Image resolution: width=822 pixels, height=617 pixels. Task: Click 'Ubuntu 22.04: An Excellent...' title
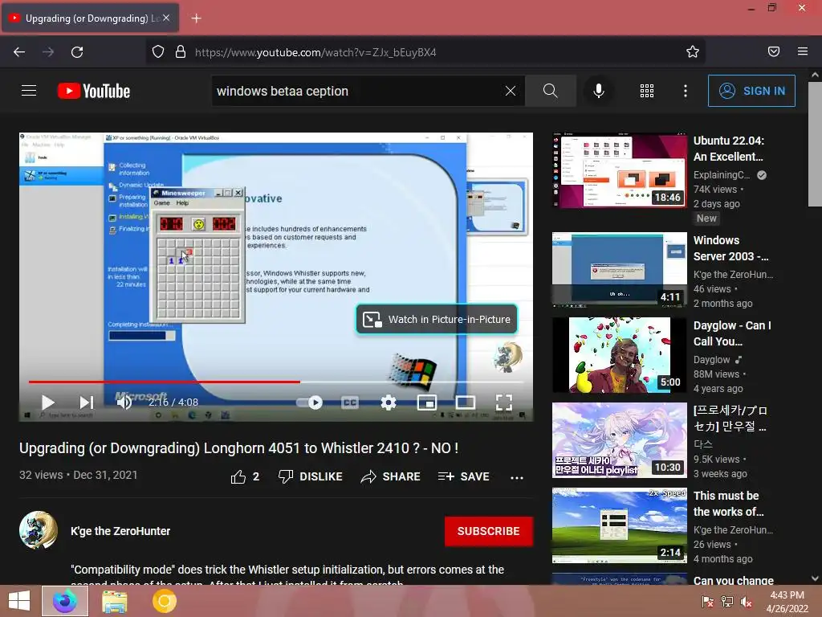[x=729, y=149]
